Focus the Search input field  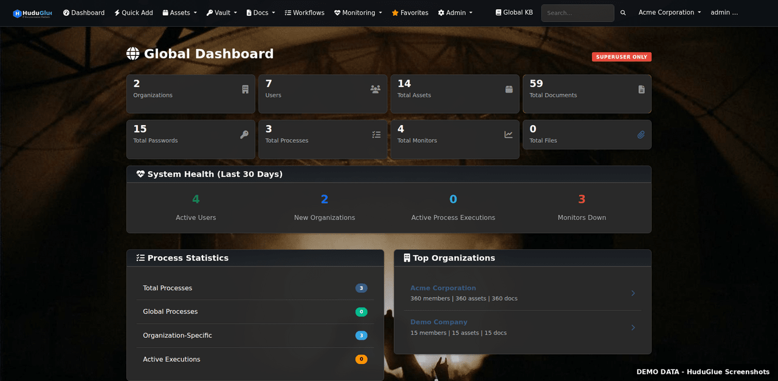[577, 13]
